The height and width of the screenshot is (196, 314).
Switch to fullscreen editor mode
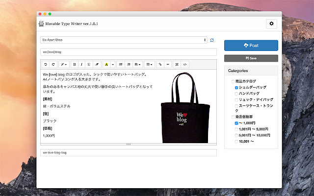177,64
